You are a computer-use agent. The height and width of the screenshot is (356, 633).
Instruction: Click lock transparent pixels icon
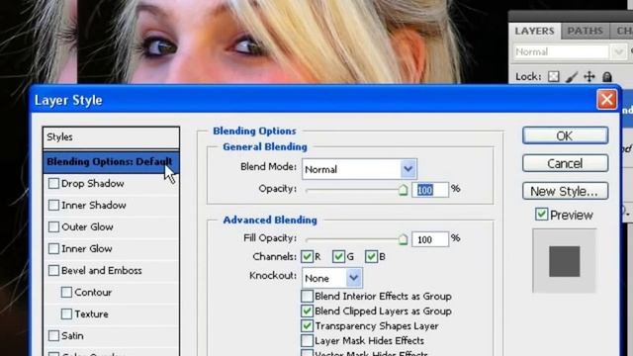(554, 76)
